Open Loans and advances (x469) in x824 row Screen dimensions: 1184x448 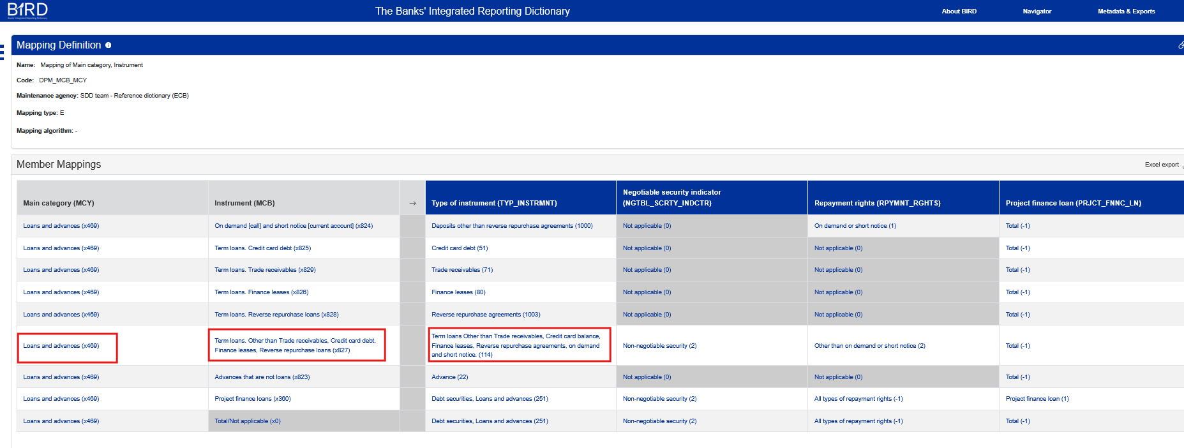[x=61, y=226]
